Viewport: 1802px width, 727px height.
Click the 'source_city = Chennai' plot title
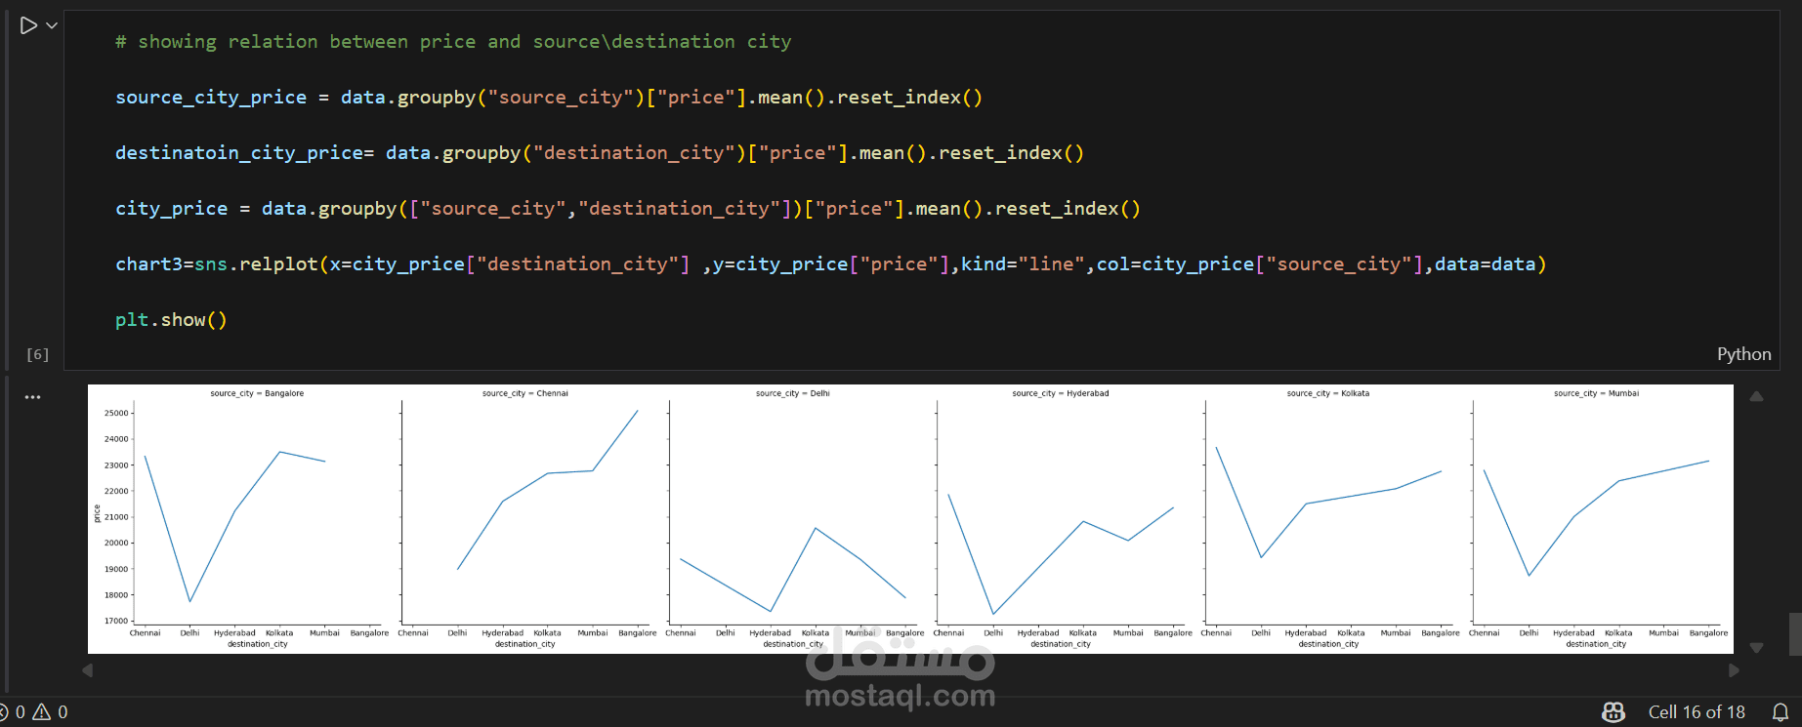click(x=524, y=393)
